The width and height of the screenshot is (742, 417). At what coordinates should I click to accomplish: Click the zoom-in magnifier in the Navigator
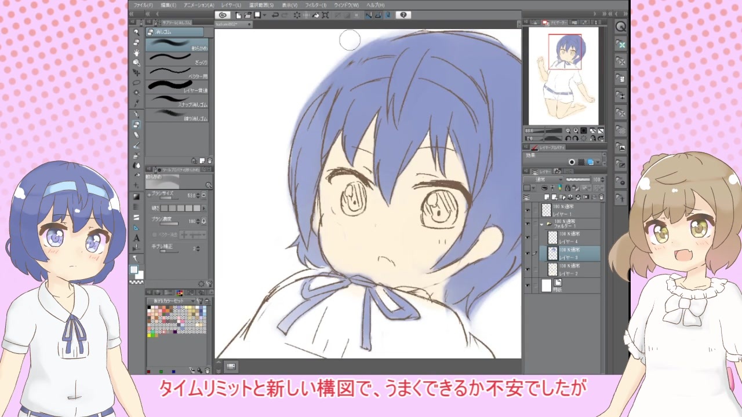tap(576, 131)
